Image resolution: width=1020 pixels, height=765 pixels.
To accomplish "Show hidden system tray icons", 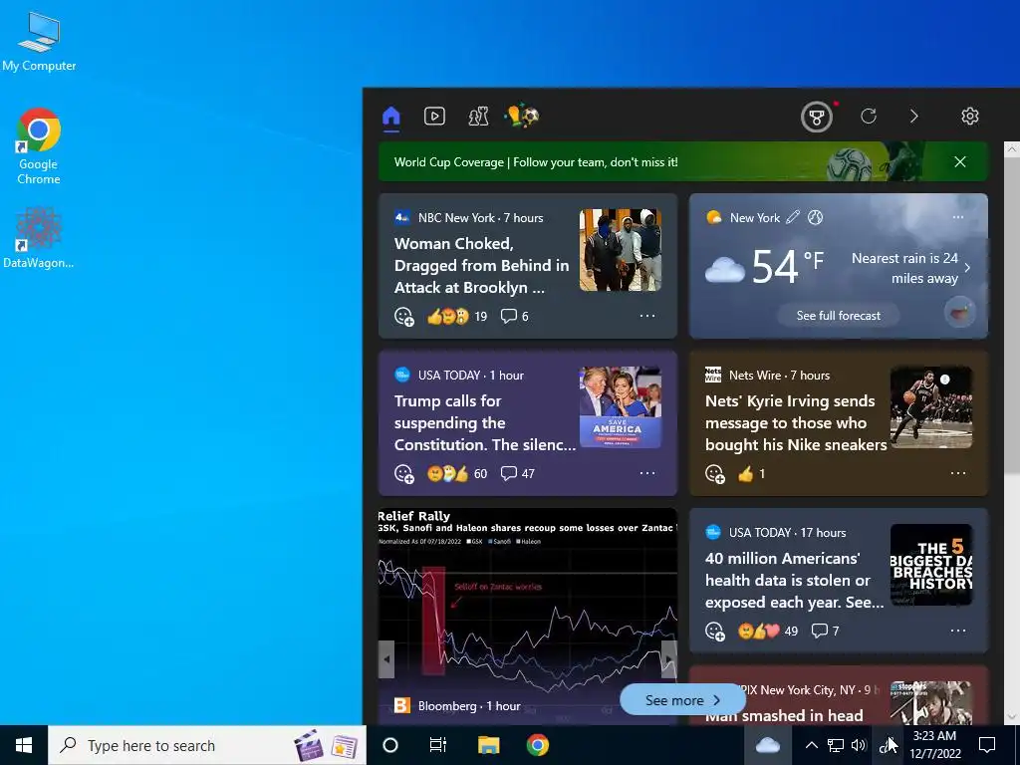I will (811, 745).
